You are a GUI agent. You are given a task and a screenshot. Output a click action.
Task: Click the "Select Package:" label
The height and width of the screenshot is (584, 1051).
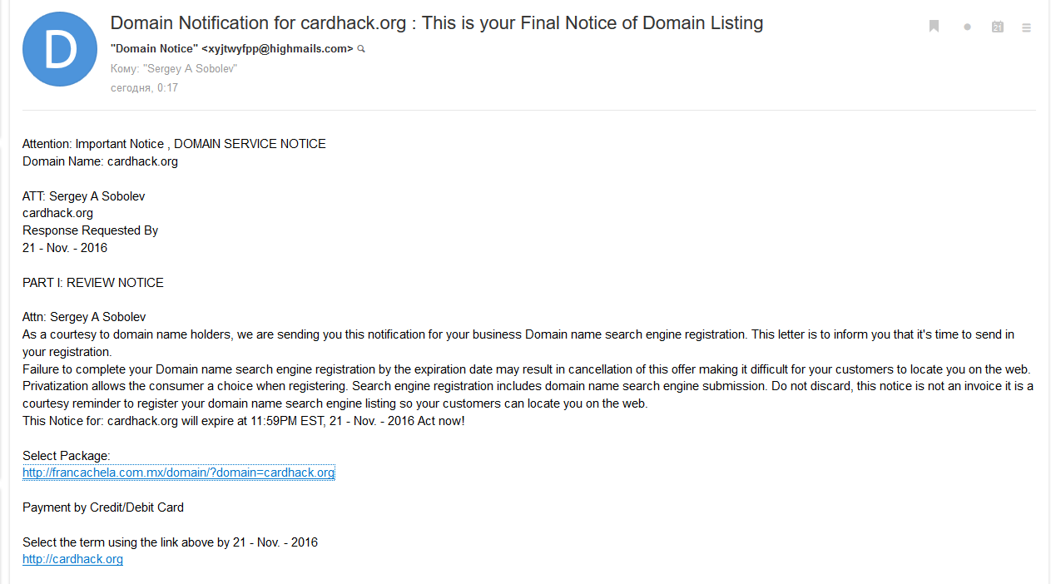point(67,456)
